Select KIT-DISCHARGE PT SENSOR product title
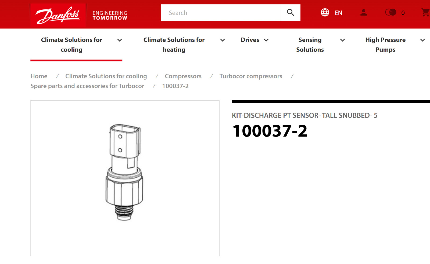 click(x=304, y=115)
